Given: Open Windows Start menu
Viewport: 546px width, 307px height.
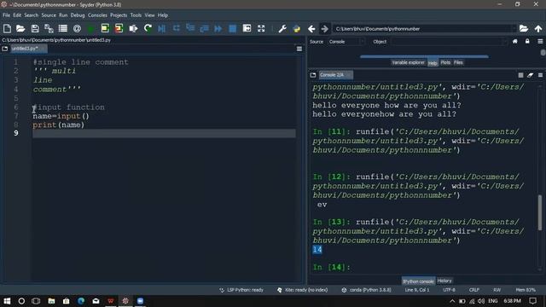Looking at the screenshot, I should tap(7, 301).
